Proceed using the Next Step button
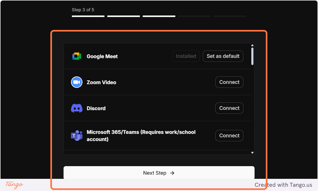The width and height of the screenshot is (318, 191). [159, 173]
